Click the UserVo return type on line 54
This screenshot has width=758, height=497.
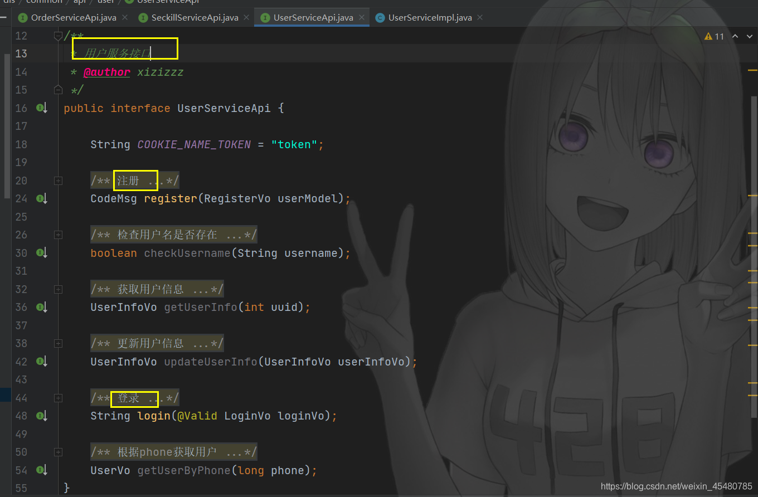(x=110, y=470)
